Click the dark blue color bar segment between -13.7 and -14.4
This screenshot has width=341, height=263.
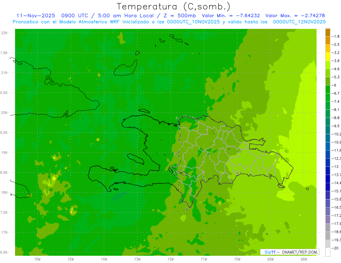(328, 179)
